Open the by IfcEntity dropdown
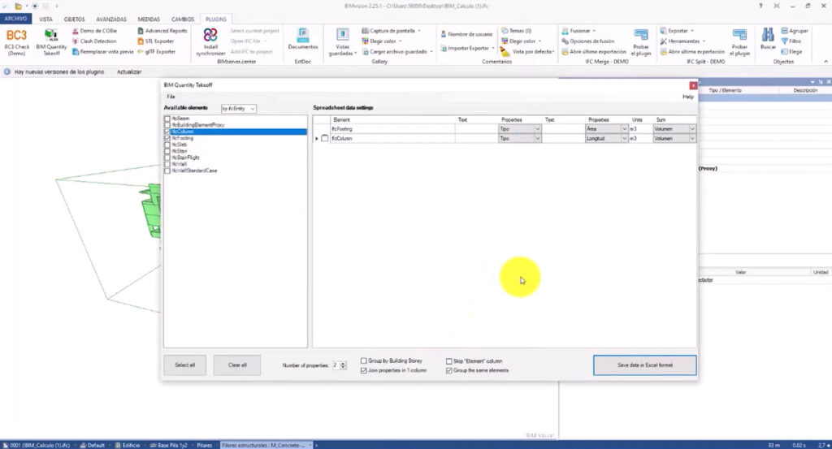Image resolution: width=832 pixels, height=449 pixels. 239,108
